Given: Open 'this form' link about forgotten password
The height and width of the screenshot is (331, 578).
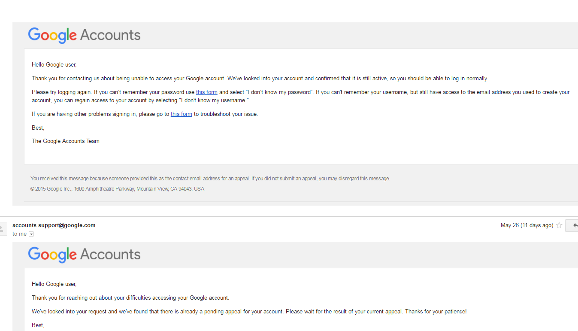Looking at the screenshot, I should [x=207, y=92].
